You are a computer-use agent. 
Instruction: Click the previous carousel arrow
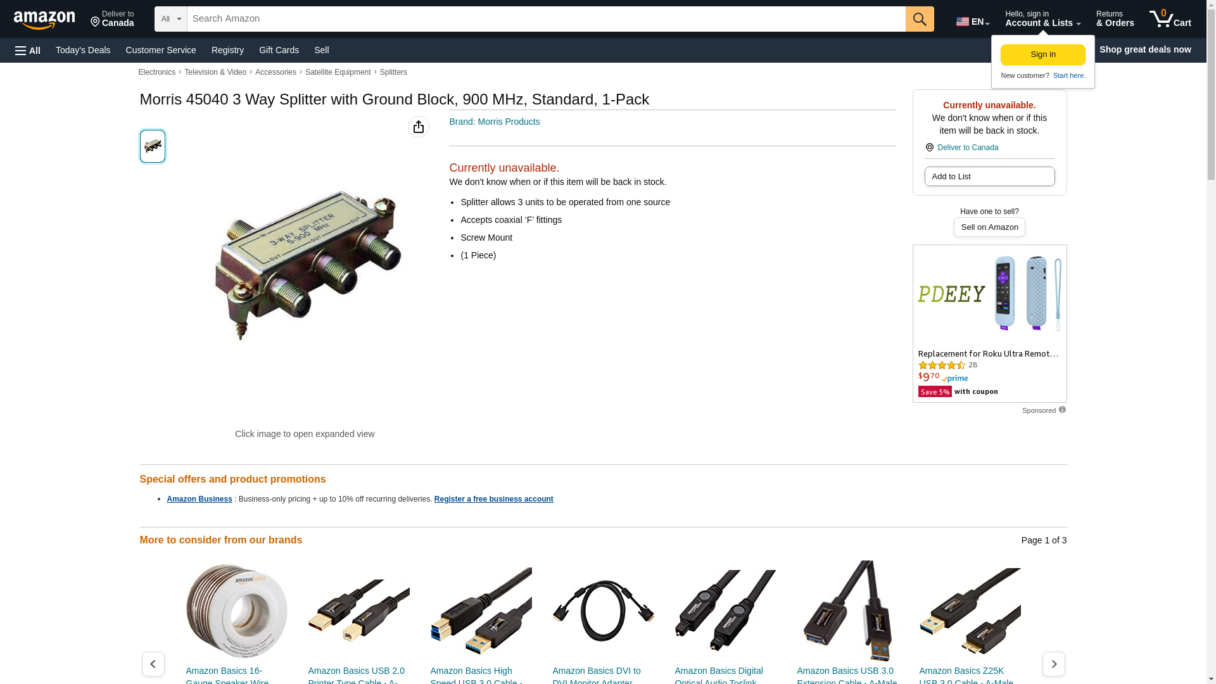[x=153, y=664]
